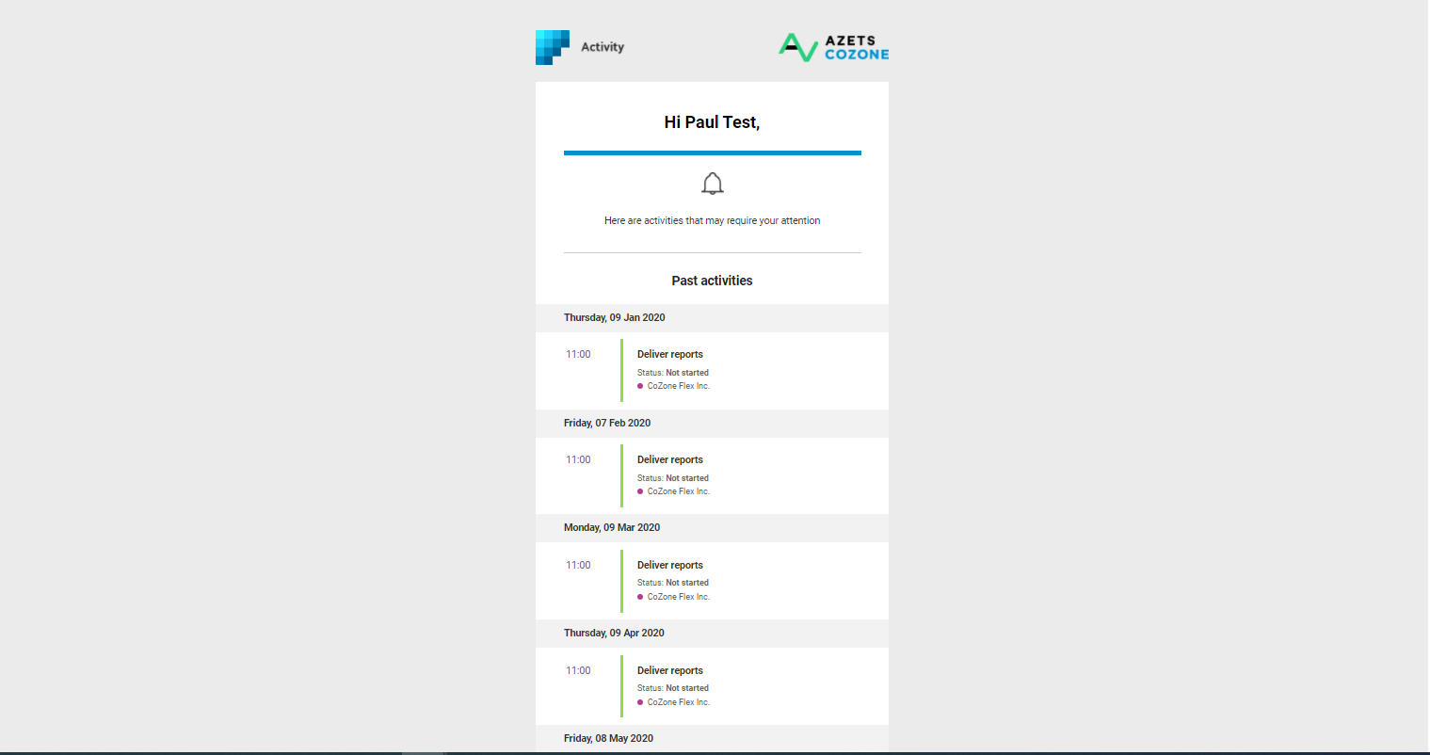
Task: Click the pink status dot in the 09 Jan entry
Action: 639,386
